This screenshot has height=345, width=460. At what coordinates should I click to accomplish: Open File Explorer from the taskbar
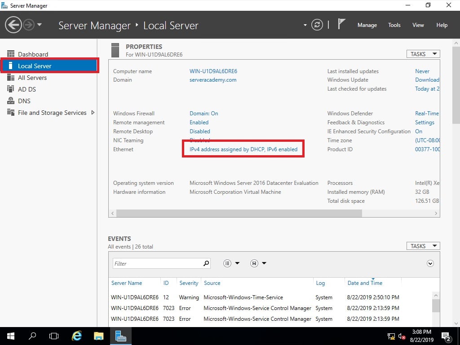[x=99, y=336]
